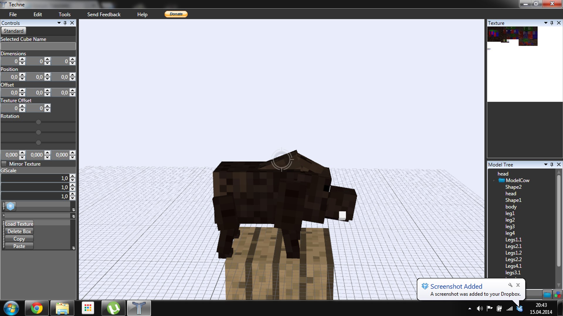Select legs3.1 in the Model Tree
Viewport: 563px width, 316px height.
tap(513, 273)
